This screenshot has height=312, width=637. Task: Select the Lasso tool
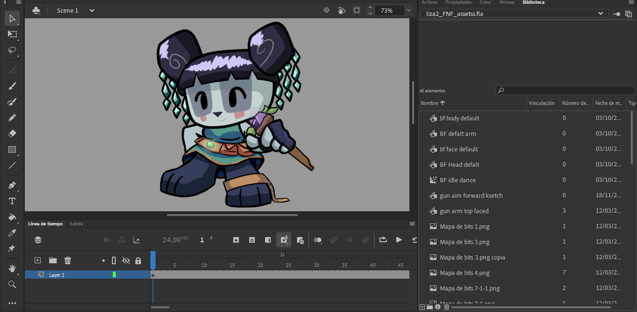[x=12, y=50]
